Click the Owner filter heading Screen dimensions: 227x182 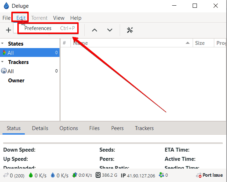coord(16,81)
